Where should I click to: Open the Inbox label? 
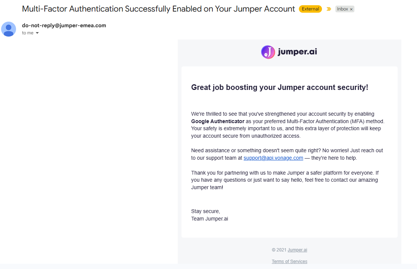tap(342, 9)
